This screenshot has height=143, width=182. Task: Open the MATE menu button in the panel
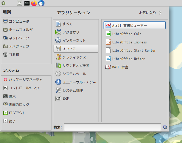(3, 3)
